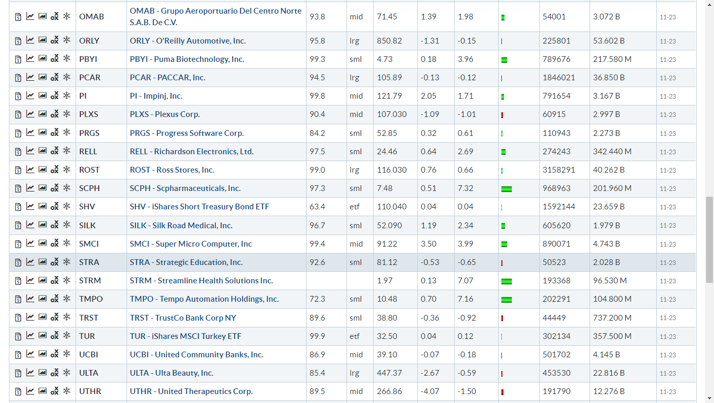This screenshot has height=403, width=714.
Task: Open the area chart image icon for PI
Action: [x=43, y=96]
